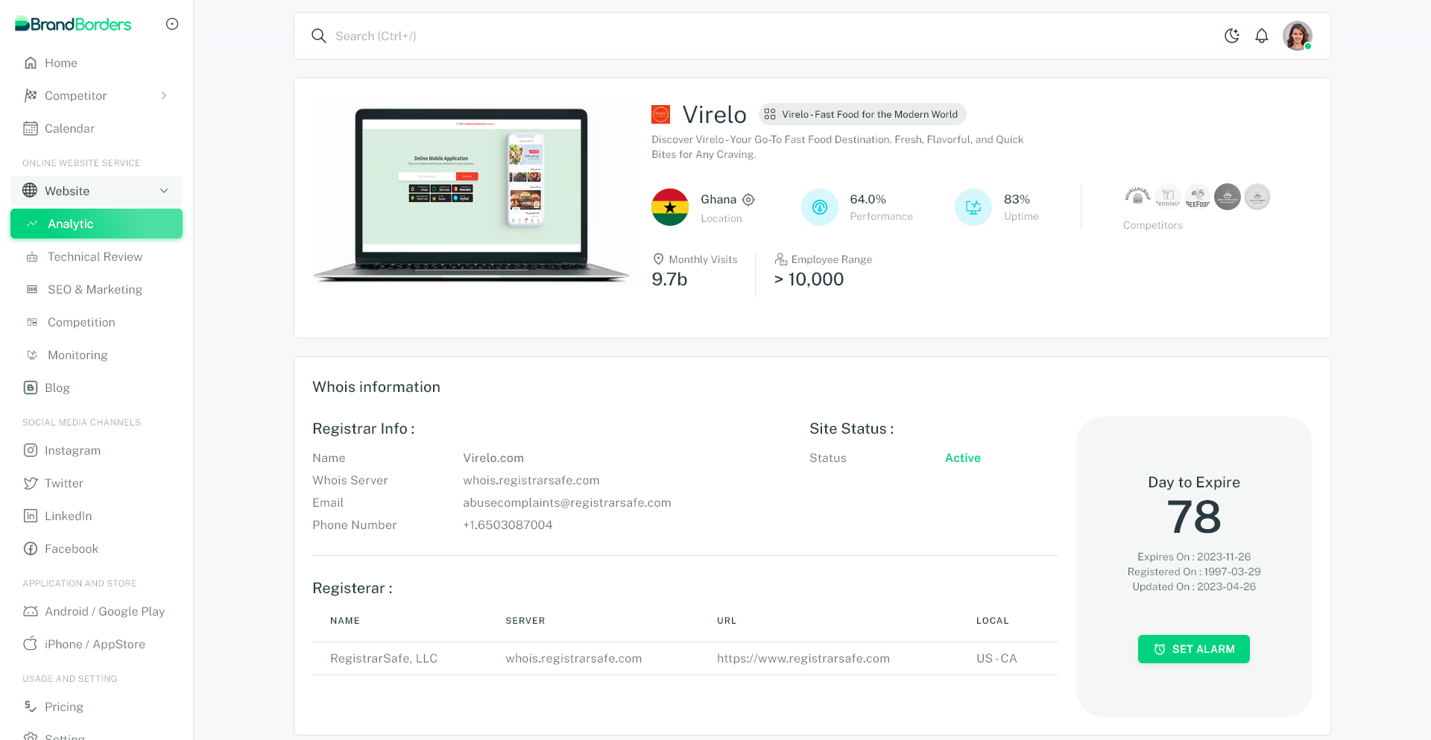Open Instagram channel icon
Viewport: 1431px width, 740px height.
[31, 450]
